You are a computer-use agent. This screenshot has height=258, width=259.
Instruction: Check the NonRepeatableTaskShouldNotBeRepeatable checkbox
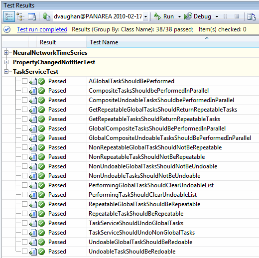[24, 157]
